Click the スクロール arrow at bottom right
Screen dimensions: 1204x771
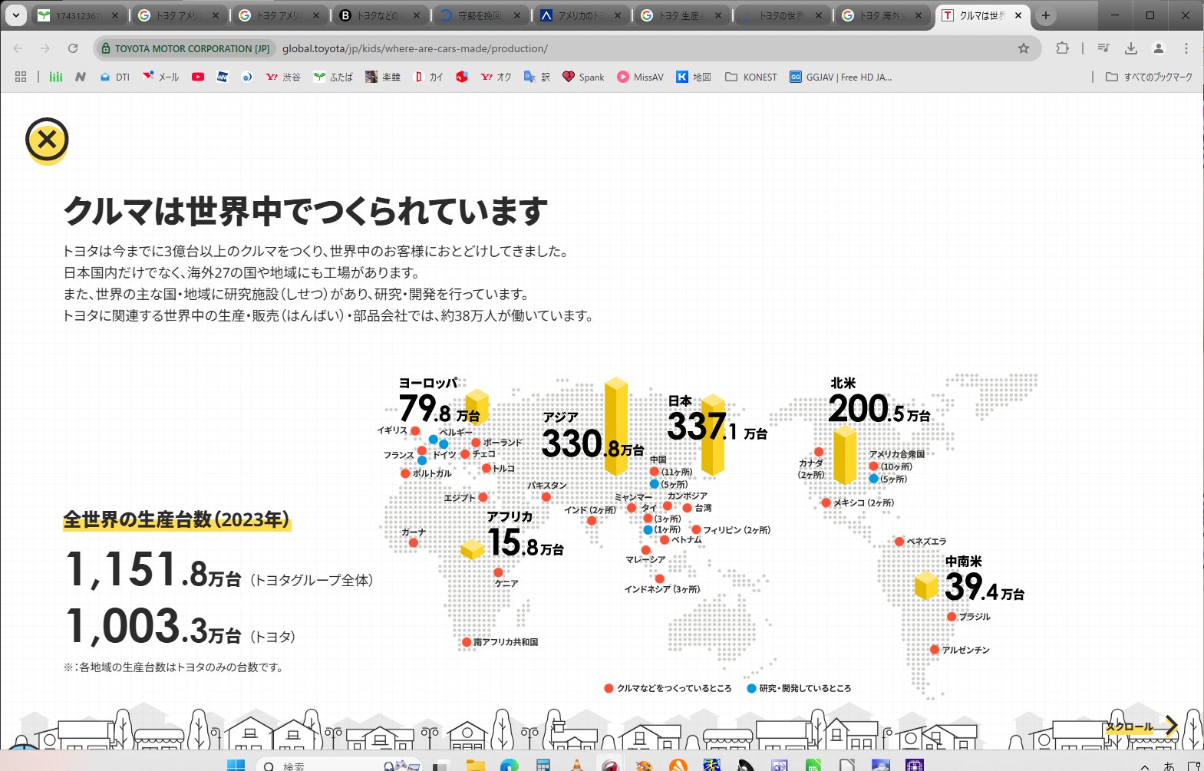1171,726
